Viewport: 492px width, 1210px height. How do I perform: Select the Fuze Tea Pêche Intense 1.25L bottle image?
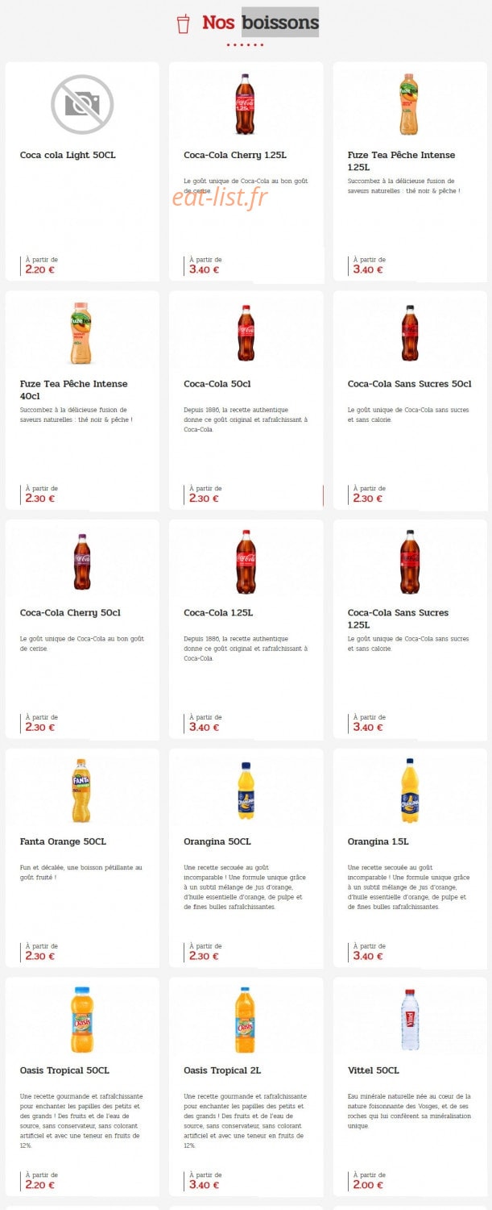point(410,104)
